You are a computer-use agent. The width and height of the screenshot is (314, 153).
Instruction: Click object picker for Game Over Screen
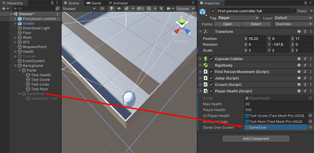coord(310,128)
